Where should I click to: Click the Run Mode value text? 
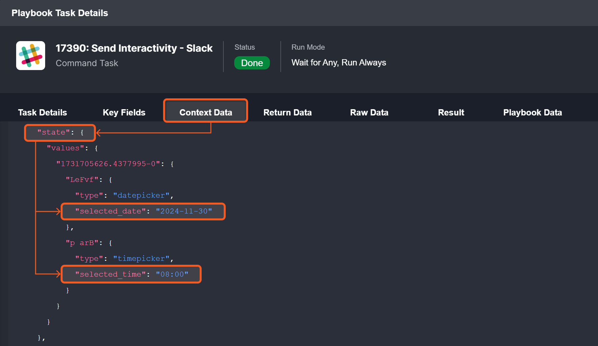coord(339,62)
